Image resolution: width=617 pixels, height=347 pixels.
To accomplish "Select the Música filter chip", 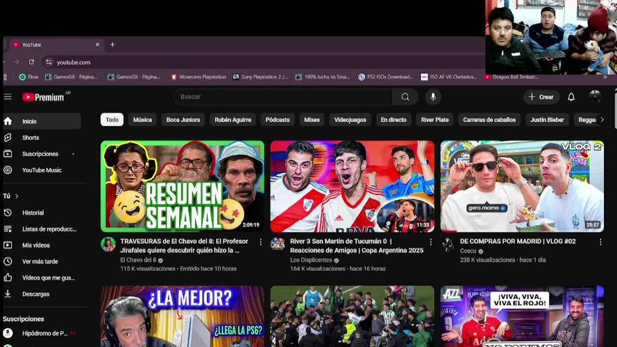I will click(142, 120).
